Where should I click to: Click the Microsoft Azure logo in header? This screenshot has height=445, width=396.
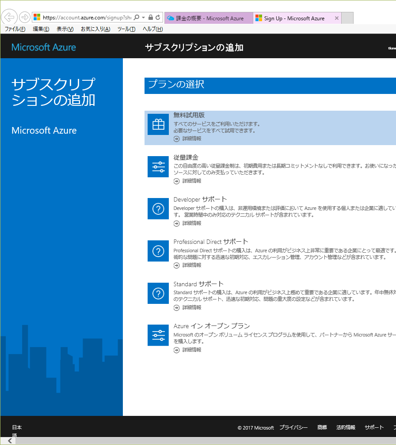click(43, 47)
